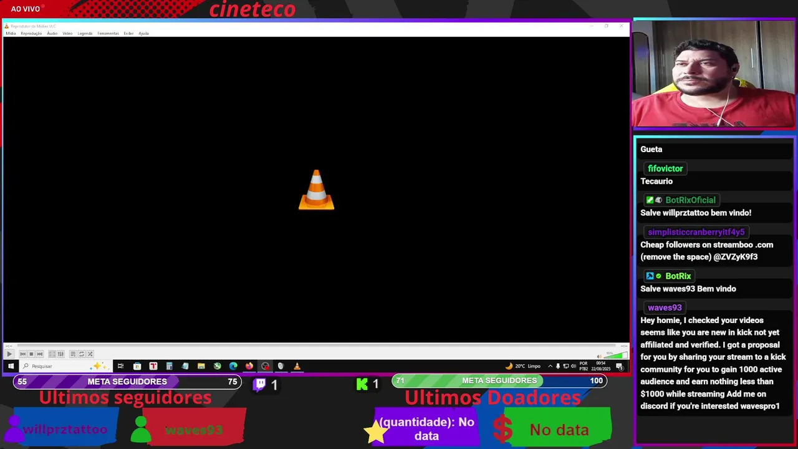Click the Twitch follower counter icon
798x449 pixels.
[260, 384]
